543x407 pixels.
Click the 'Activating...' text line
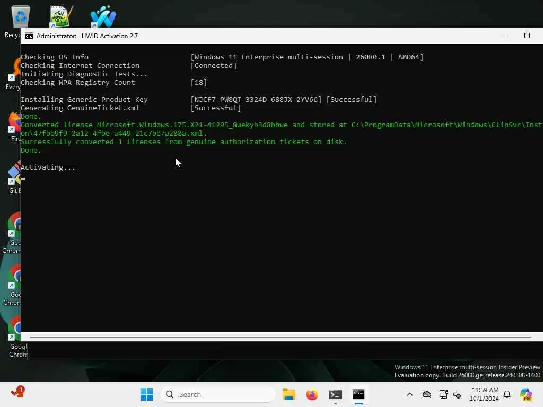click(x=48, y=167)
